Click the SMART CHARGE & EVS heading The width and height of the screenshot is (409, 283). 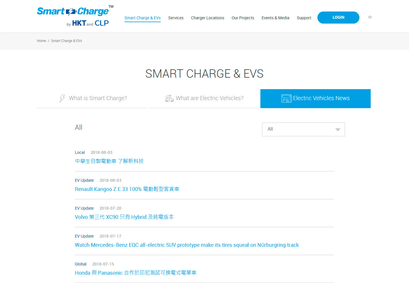pyautogui.click(x=204, y=74)
